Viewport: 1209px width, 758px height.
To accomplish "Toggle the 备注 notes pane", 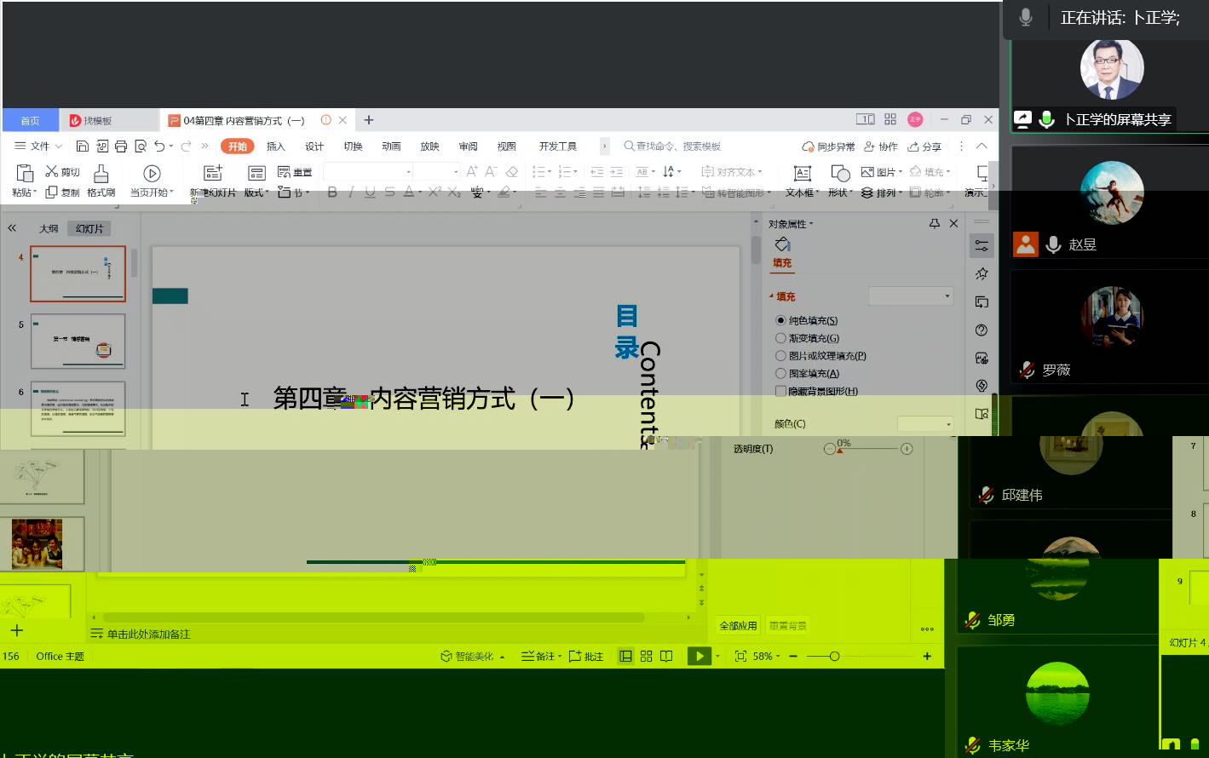I will click(x=542, y=657).
